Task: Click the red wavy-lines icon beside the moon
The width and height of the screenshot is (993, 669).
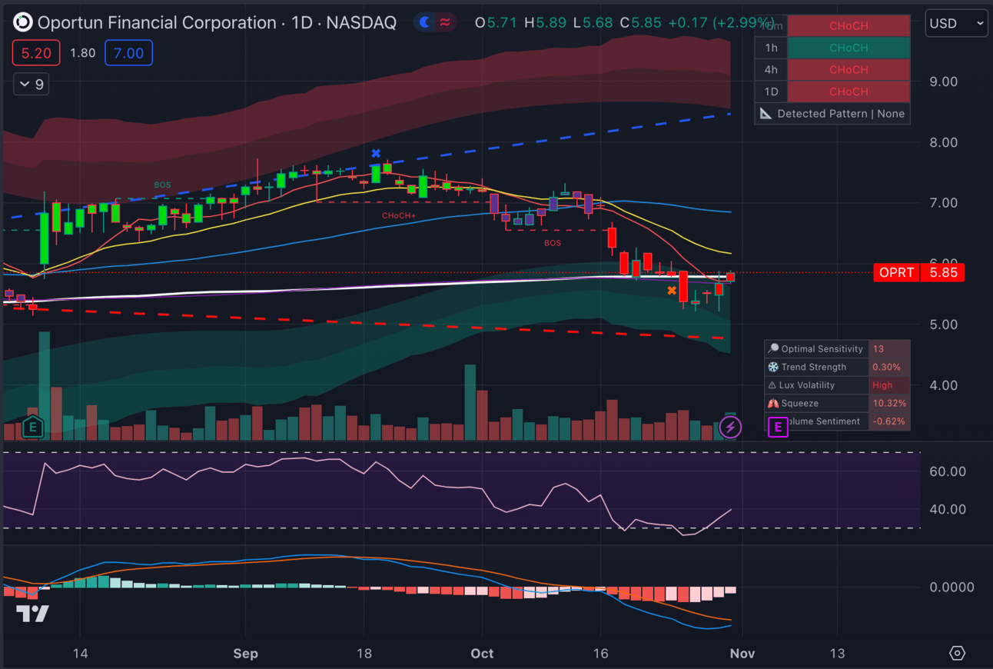Action: [445, 23]
